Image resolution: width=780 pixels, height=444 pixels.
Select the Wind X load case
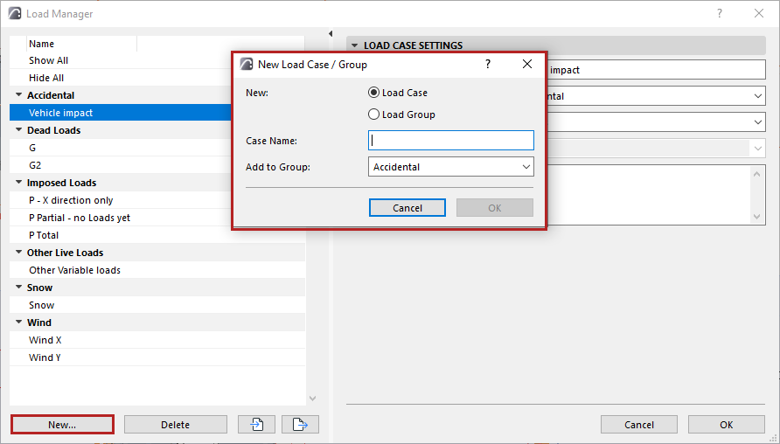pyautogui.click(x=157, y=340)
